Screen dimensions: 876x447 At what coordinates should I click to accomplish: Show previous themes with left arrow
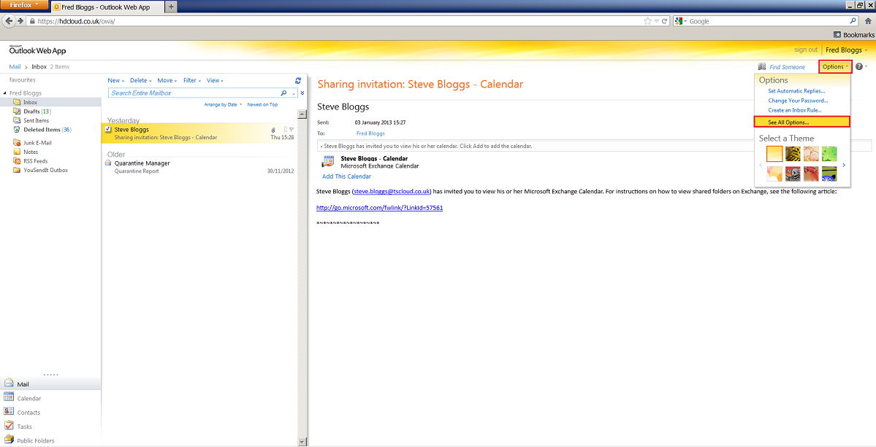(x=761, y=165)
